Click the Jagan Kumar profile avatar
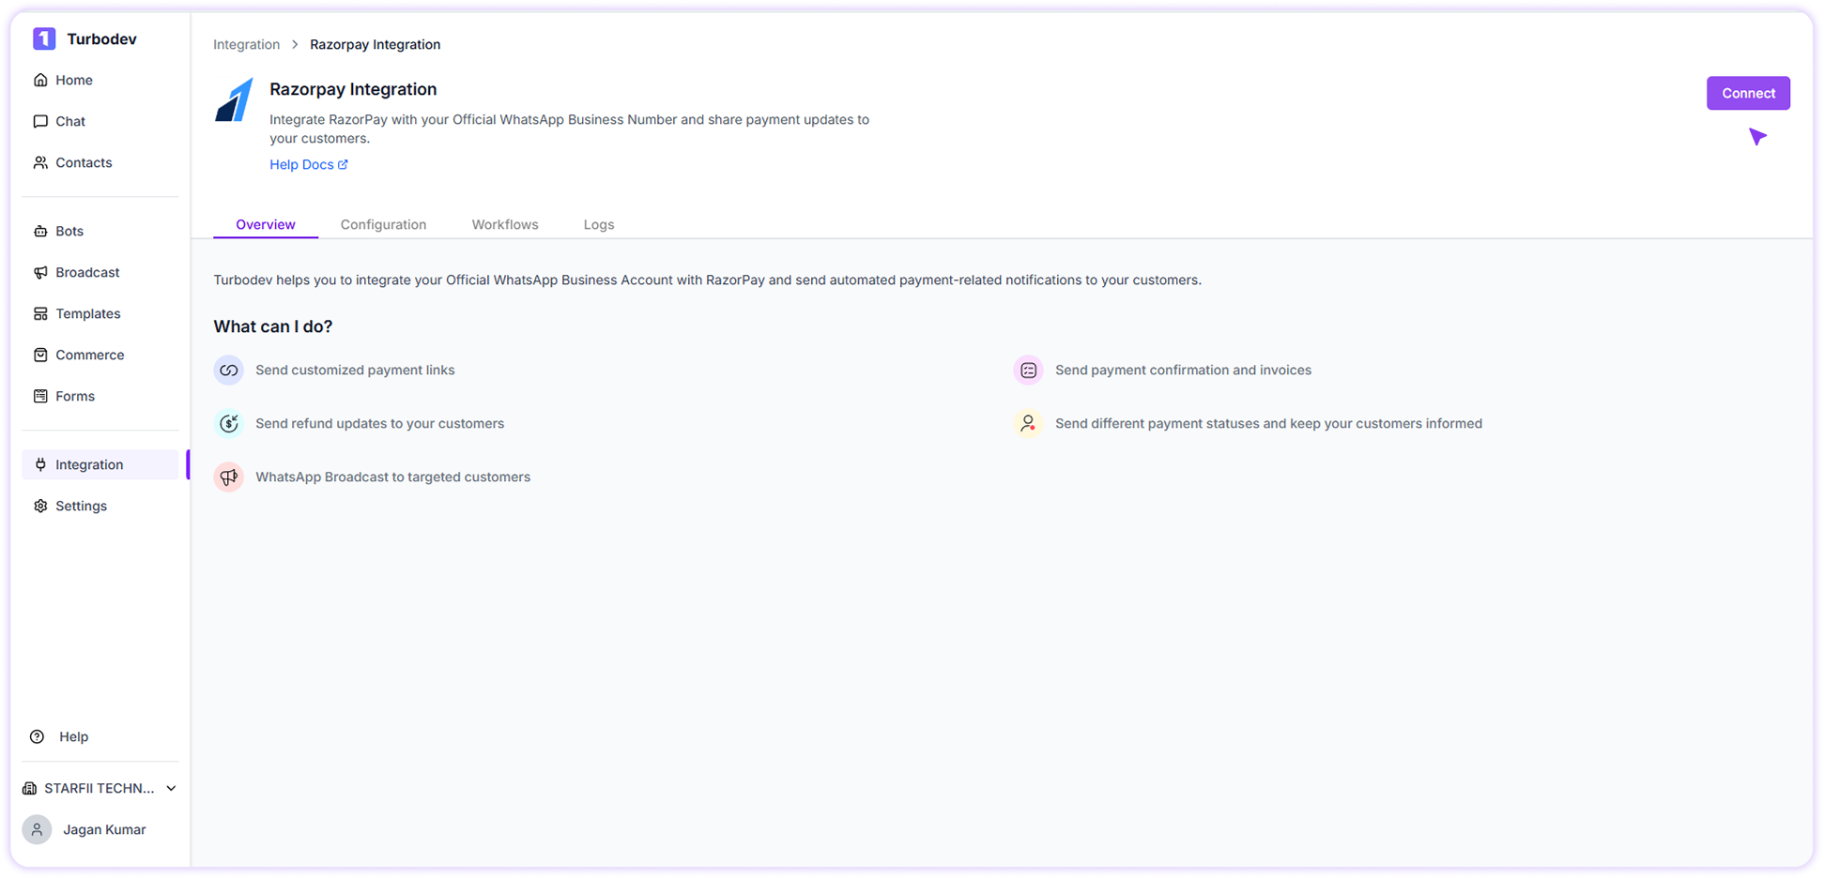1824x878 pixels. [x=37, y=829]
